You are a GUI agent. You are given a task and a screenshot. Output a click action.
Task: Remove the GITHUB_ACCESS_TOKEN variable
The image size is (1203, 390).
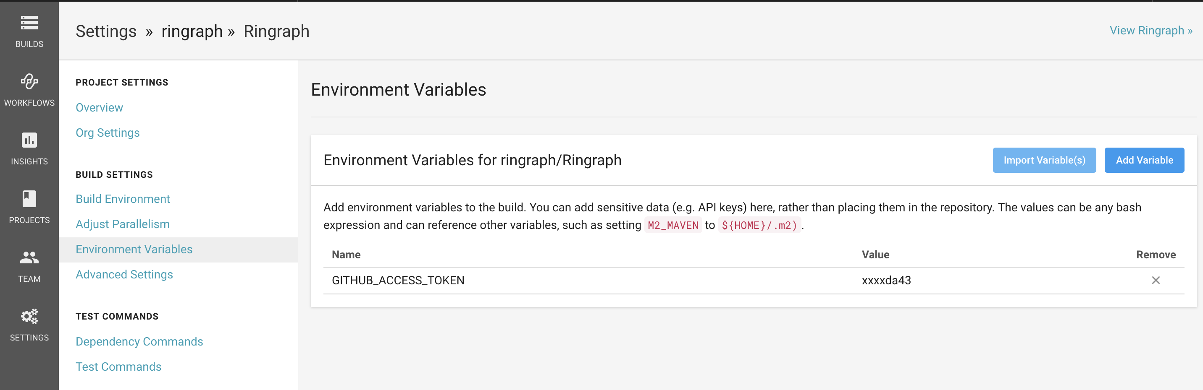(1156, 281)
